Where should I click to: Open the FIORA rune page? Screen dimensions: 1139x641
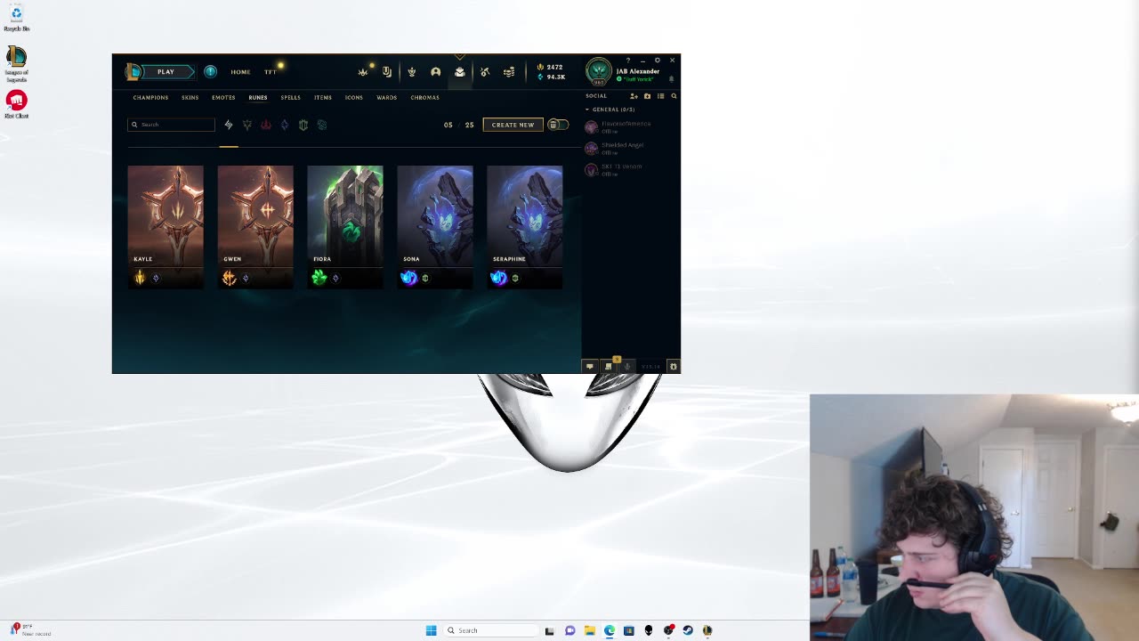tap(345, 227)
